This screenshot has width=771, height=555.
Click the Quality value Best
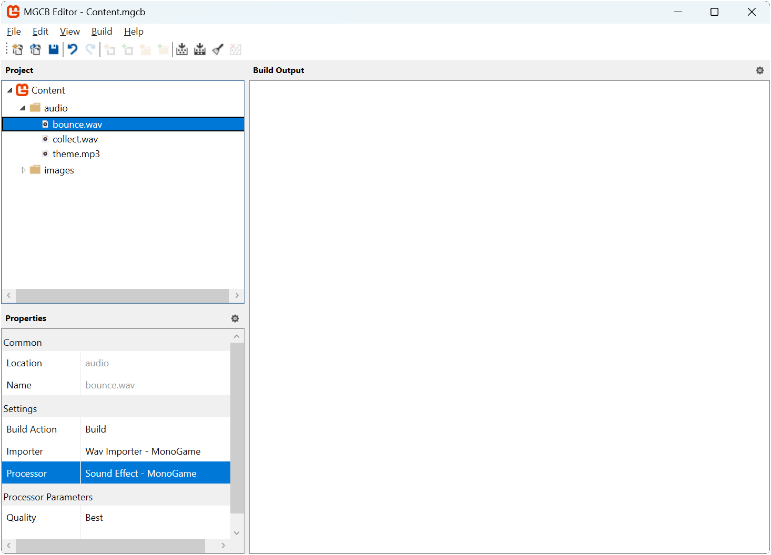click(x=95, y=518)
